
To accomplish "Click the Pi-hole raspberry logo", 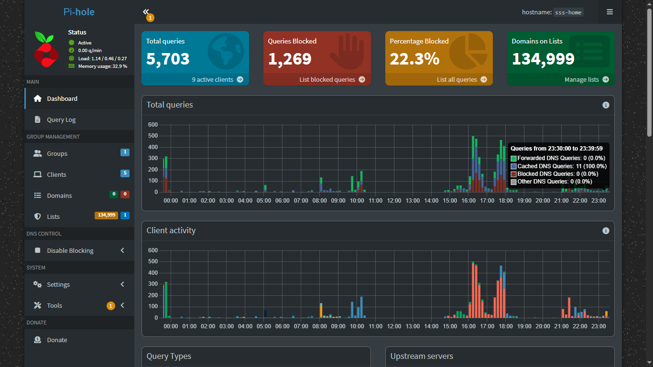I will click(46, 49).
